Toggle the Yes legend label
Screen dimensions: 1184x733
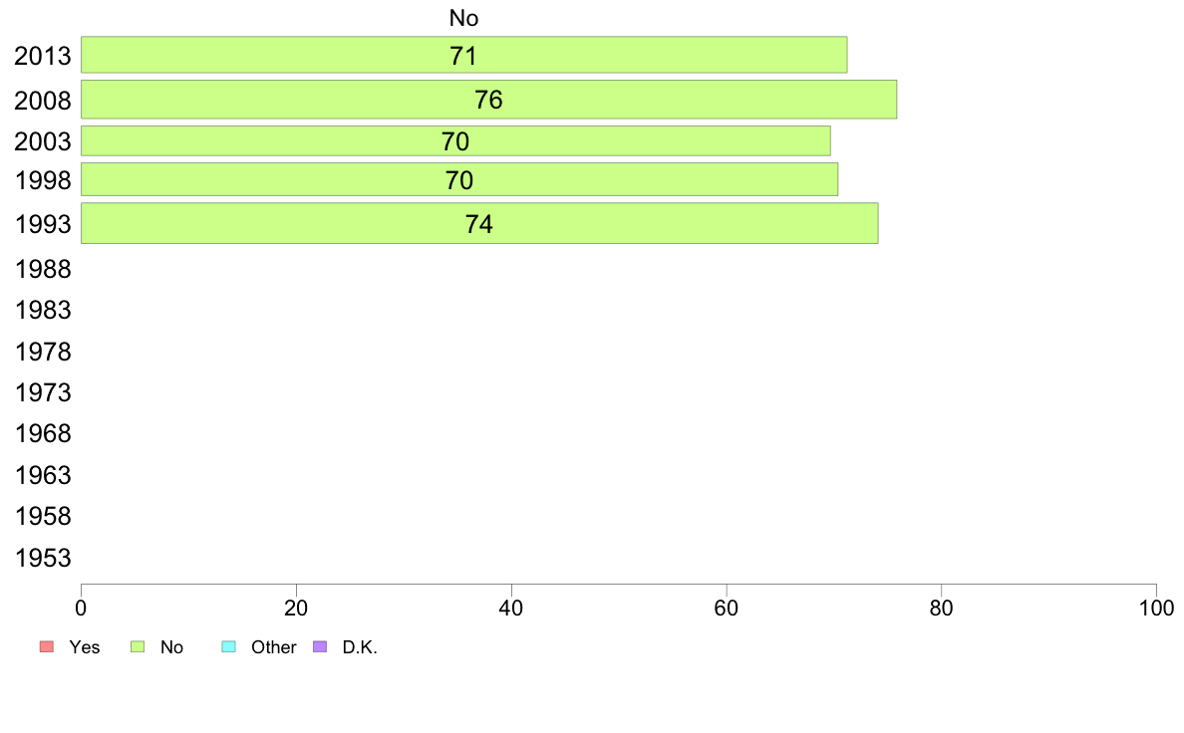(84, 647)
